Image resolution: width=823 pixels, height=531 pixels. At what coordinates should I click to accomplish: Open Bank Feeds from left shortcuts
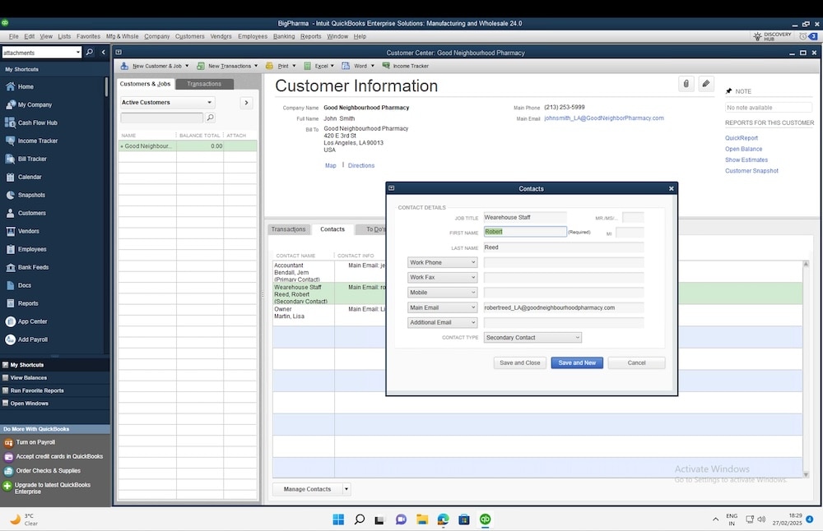(33, 267)
